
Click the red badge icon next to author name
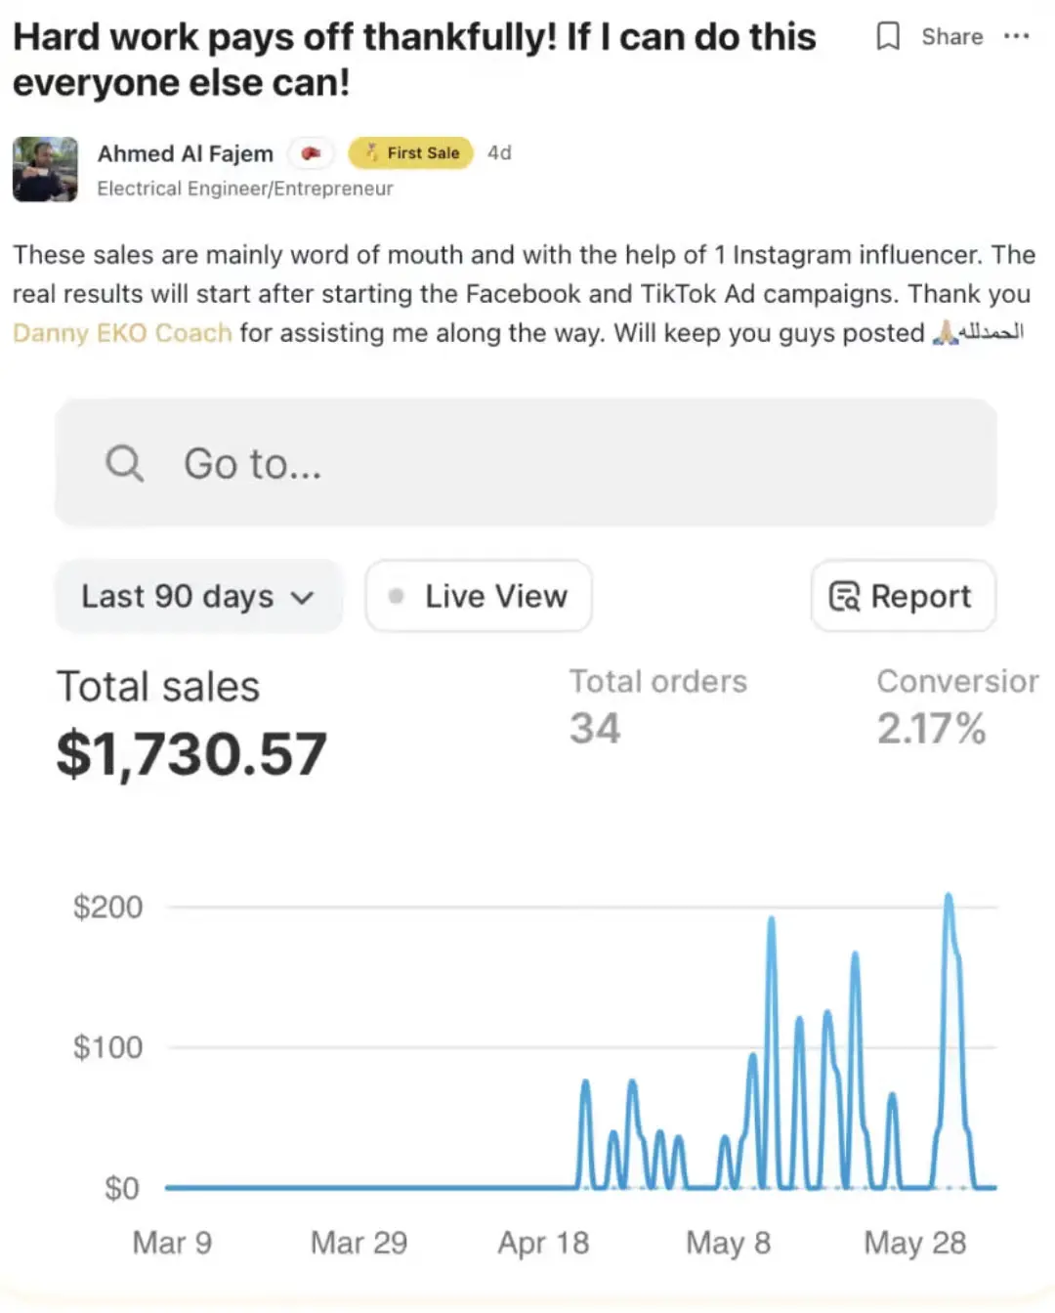pyautogui.click(x=311, y=153)
